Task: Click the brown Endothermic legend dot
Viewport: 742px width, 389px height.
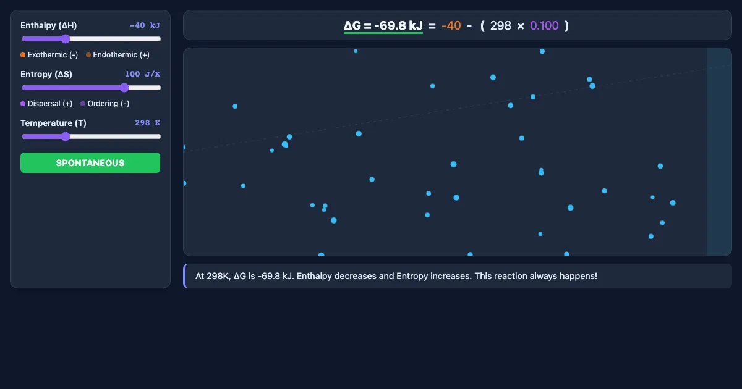Action: tap(88, 55)
